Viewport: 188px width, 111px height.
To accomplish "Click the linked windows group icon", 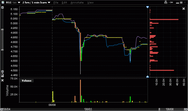I will pos(166,2).
